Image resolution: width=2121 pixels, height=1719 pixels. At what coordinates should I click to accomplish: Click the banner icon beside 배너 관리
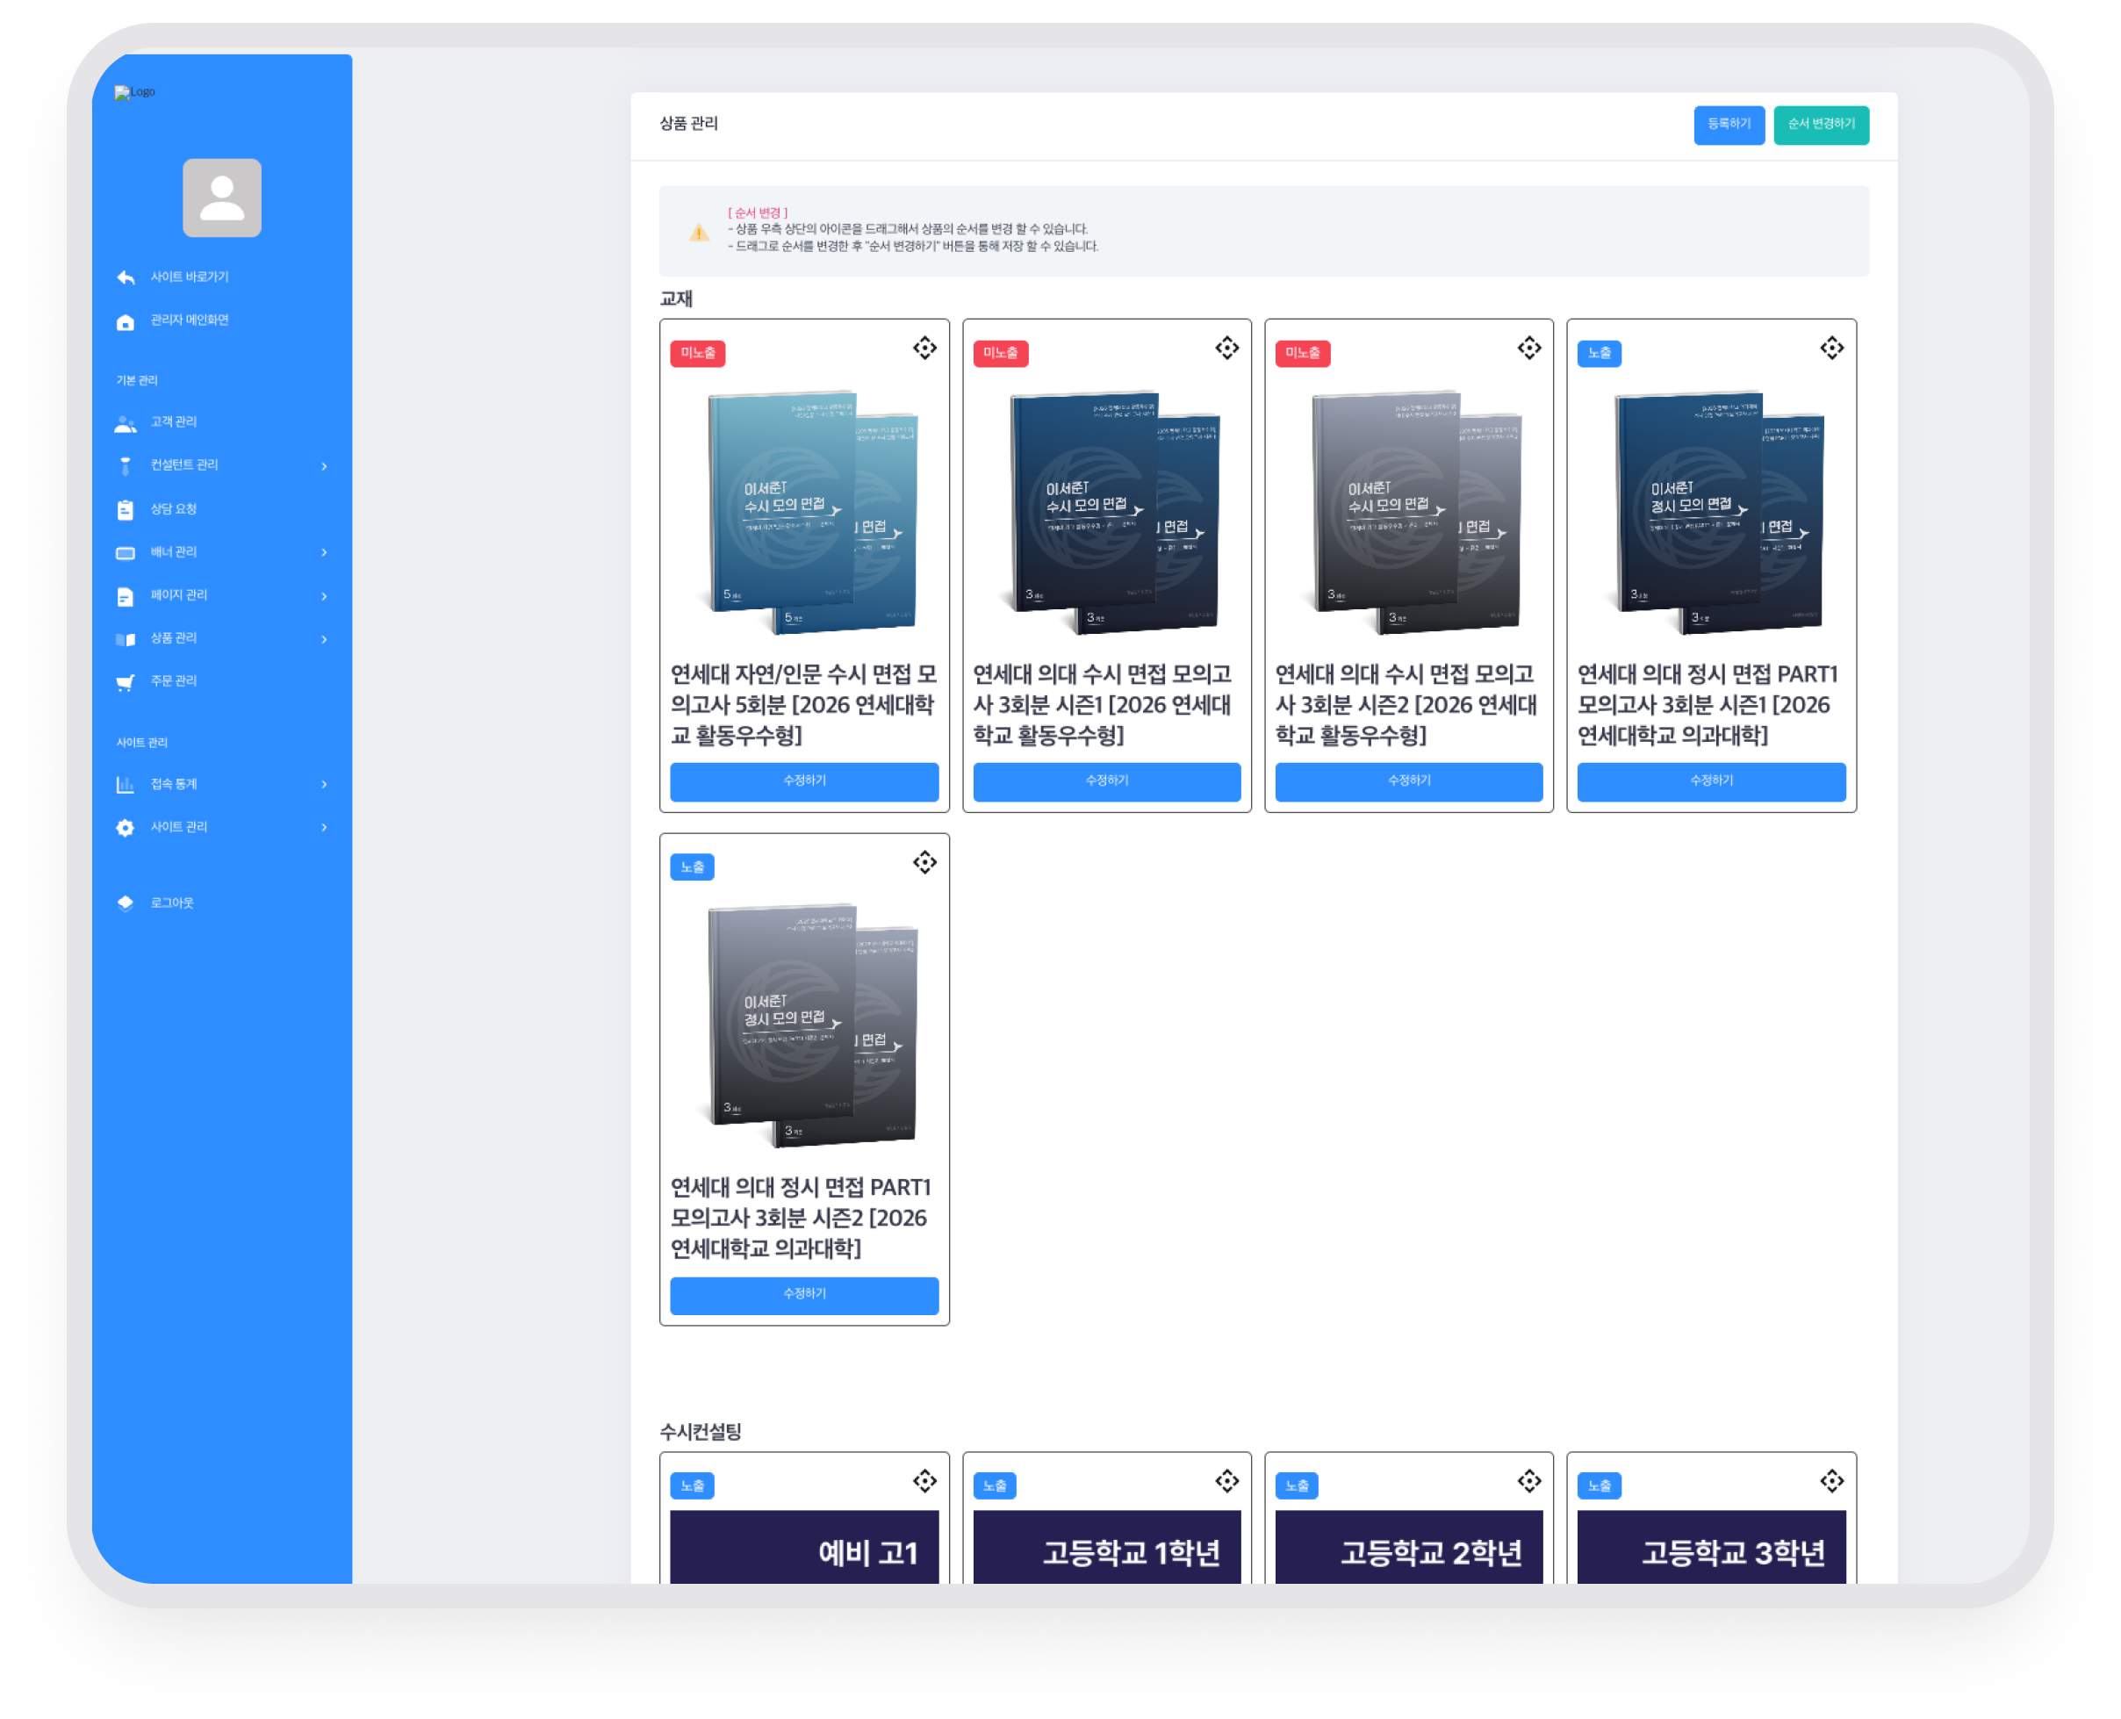126,553
